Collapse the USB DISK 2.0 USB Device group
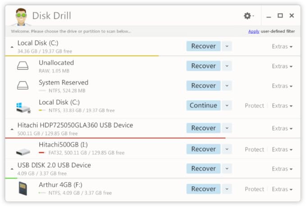Image resolution: width=306 pixels, height=207 pixels. click(12, 169)
